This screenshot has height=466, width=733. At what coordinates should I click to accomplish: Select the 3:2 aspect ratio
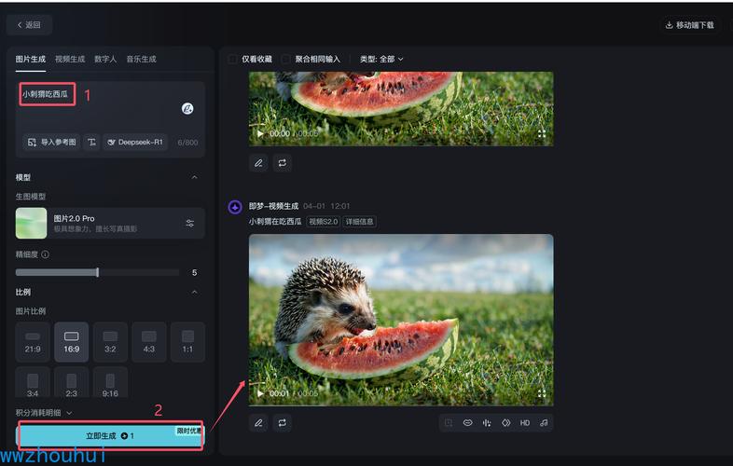pyautogui.click(x=110, y=342)
